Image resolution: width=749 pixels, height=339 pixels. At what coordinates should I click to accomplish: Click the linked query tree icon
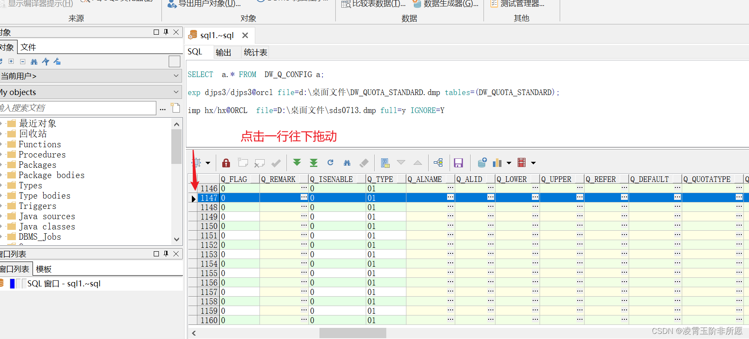[x=438, y=162]
